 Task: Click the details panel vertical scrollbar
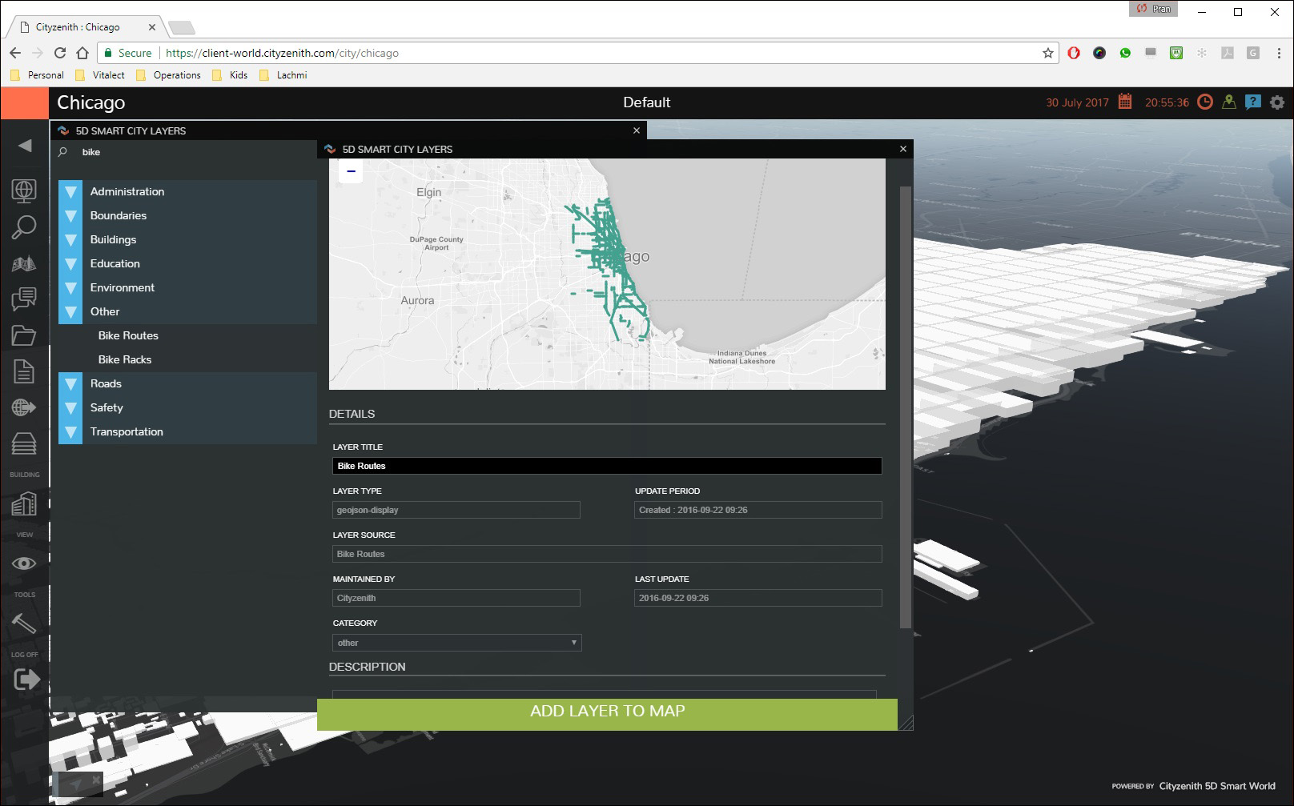[x=906, y=407]
